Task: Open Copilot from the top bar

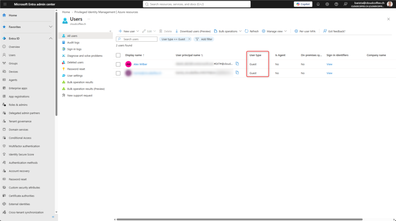Action: click(x=303, y=4)
